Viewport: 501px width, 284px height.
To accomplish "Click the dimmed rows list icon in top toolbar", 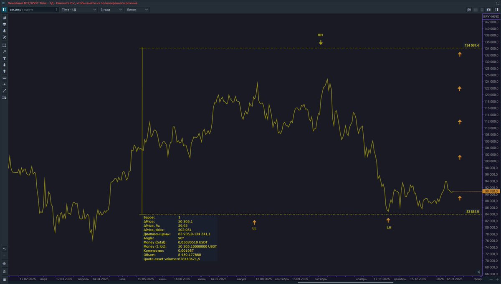I will (x=476, y=9).
